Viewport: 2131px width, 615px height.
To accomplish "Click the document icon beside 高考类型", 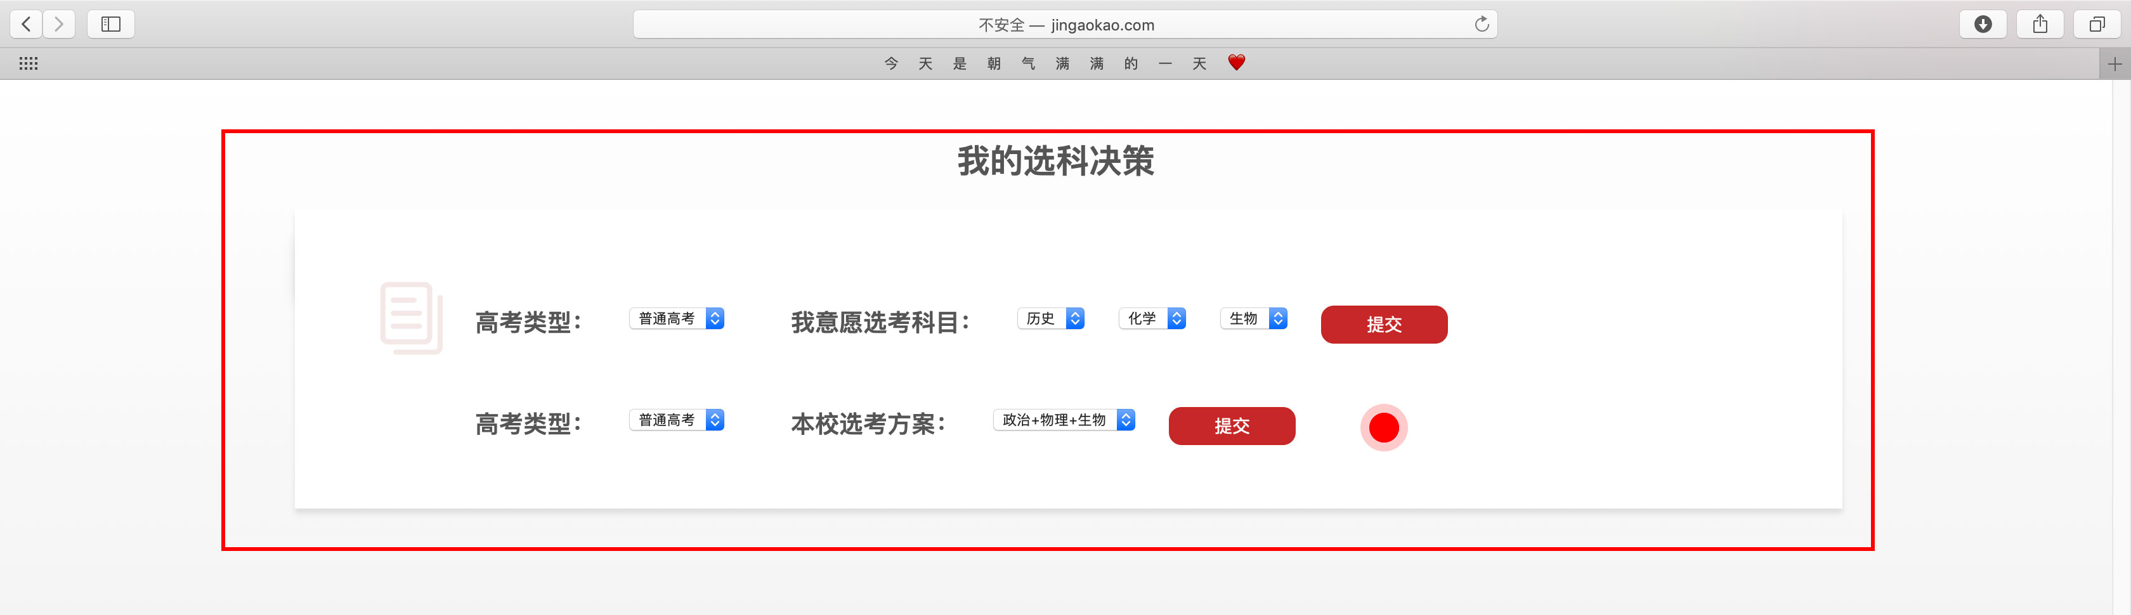I will click(411, 318).
